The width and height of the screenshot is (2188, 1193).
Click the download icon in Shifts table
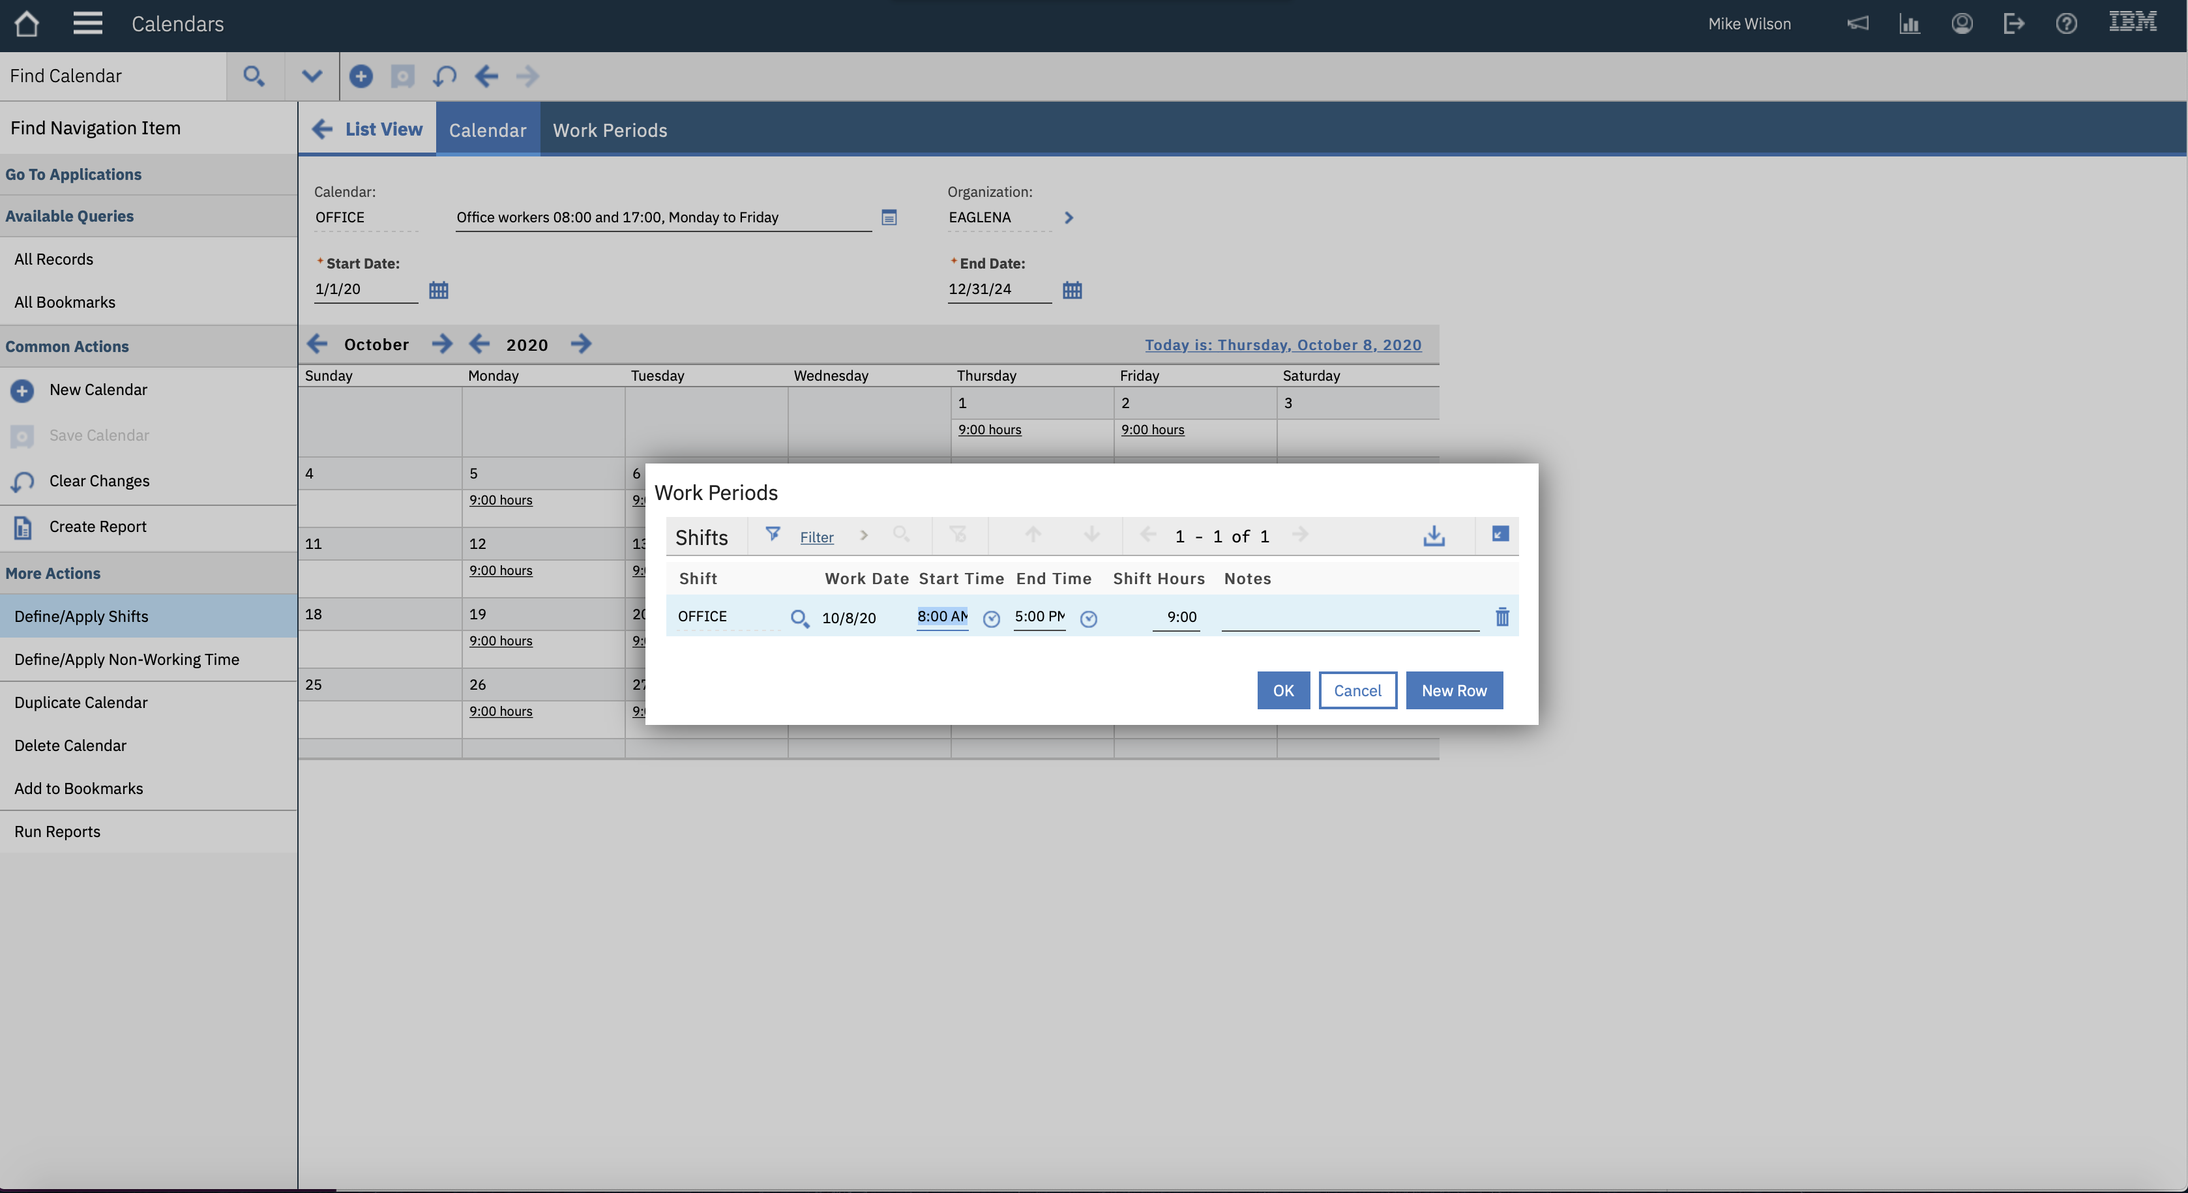[1434, 536]
